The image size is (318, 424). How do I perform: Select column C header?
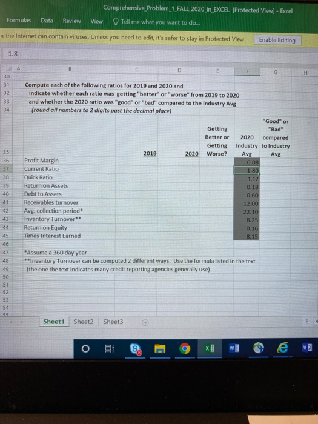[137, 70]
